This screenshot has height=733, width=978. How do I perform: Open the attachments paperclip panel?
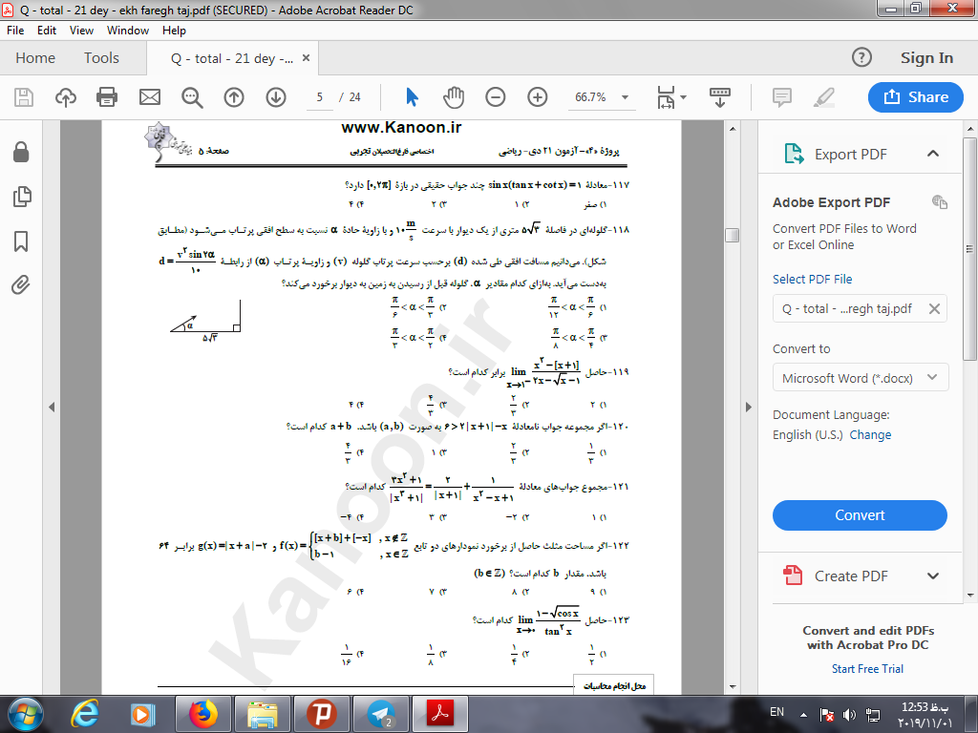[x=21, y=284]
